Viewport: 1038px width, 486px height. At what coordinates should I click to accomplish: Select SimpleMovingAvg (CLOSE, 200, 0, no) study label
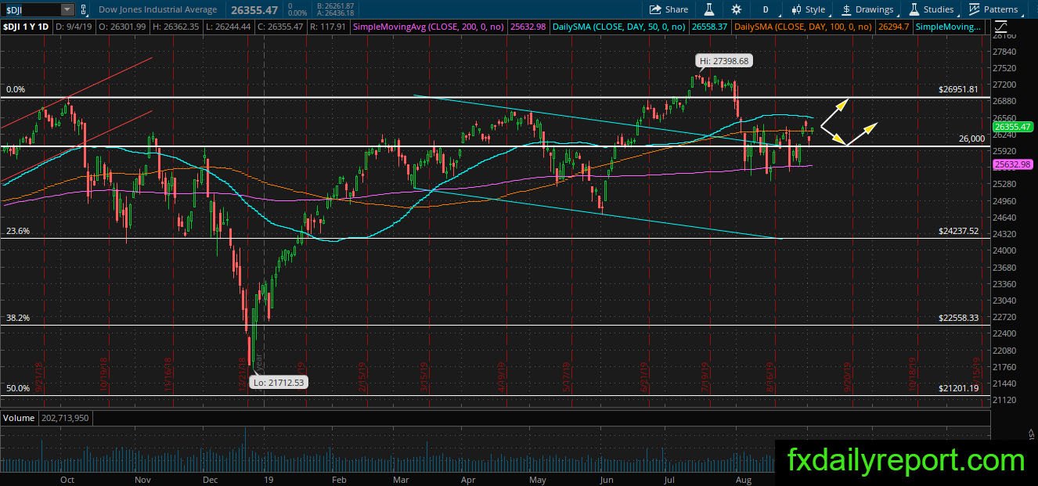(x=430, y=27)
